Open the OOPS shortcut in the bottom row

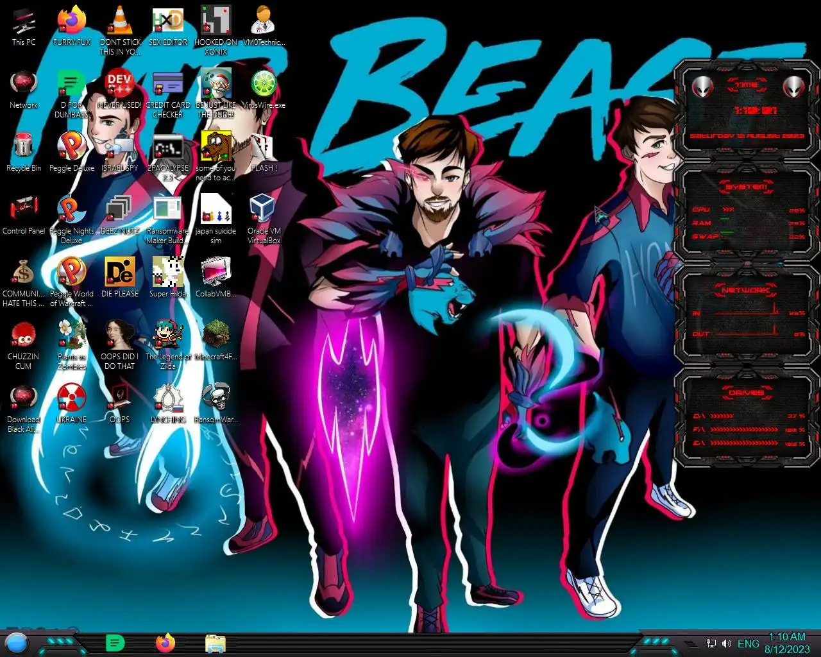tap(120, 403)
